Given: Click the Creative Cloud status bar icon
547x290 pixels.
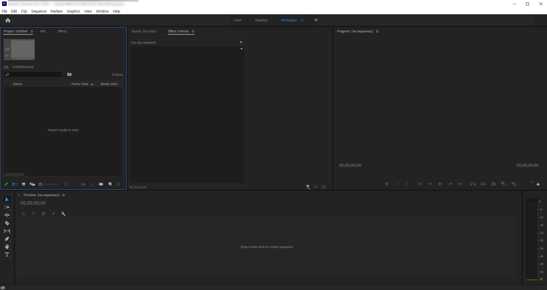Looking at the screenshot, I should [x=3, y=288].
